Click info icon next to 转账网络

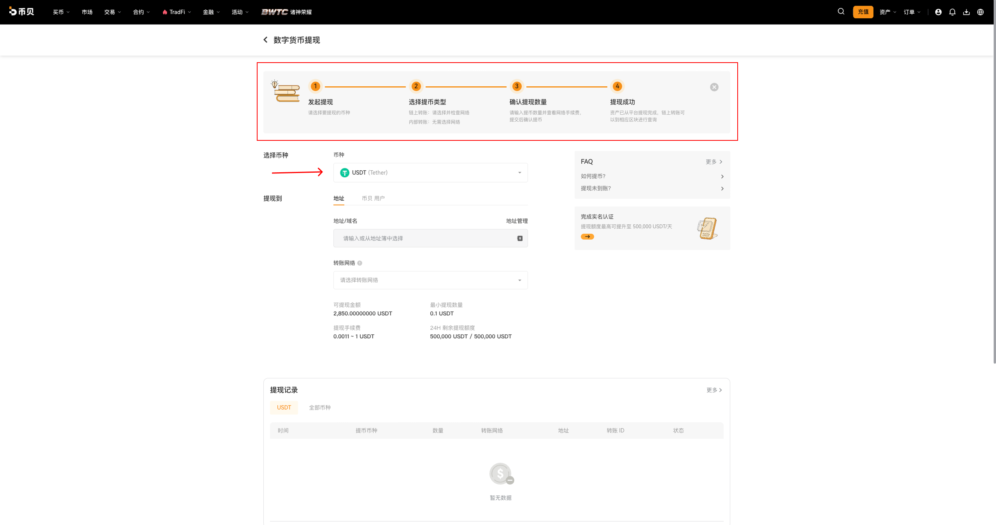(359, 263)
